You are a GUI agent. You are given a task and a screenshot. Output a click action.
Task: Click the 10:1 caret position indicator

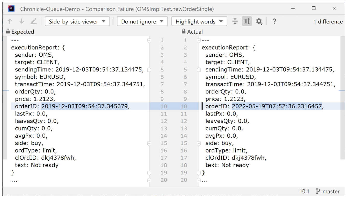tap(304, 192)
